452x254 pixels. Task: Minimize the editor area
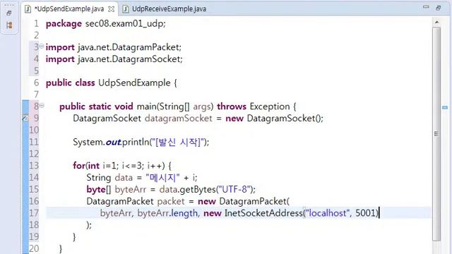click(x=426, y=7)
